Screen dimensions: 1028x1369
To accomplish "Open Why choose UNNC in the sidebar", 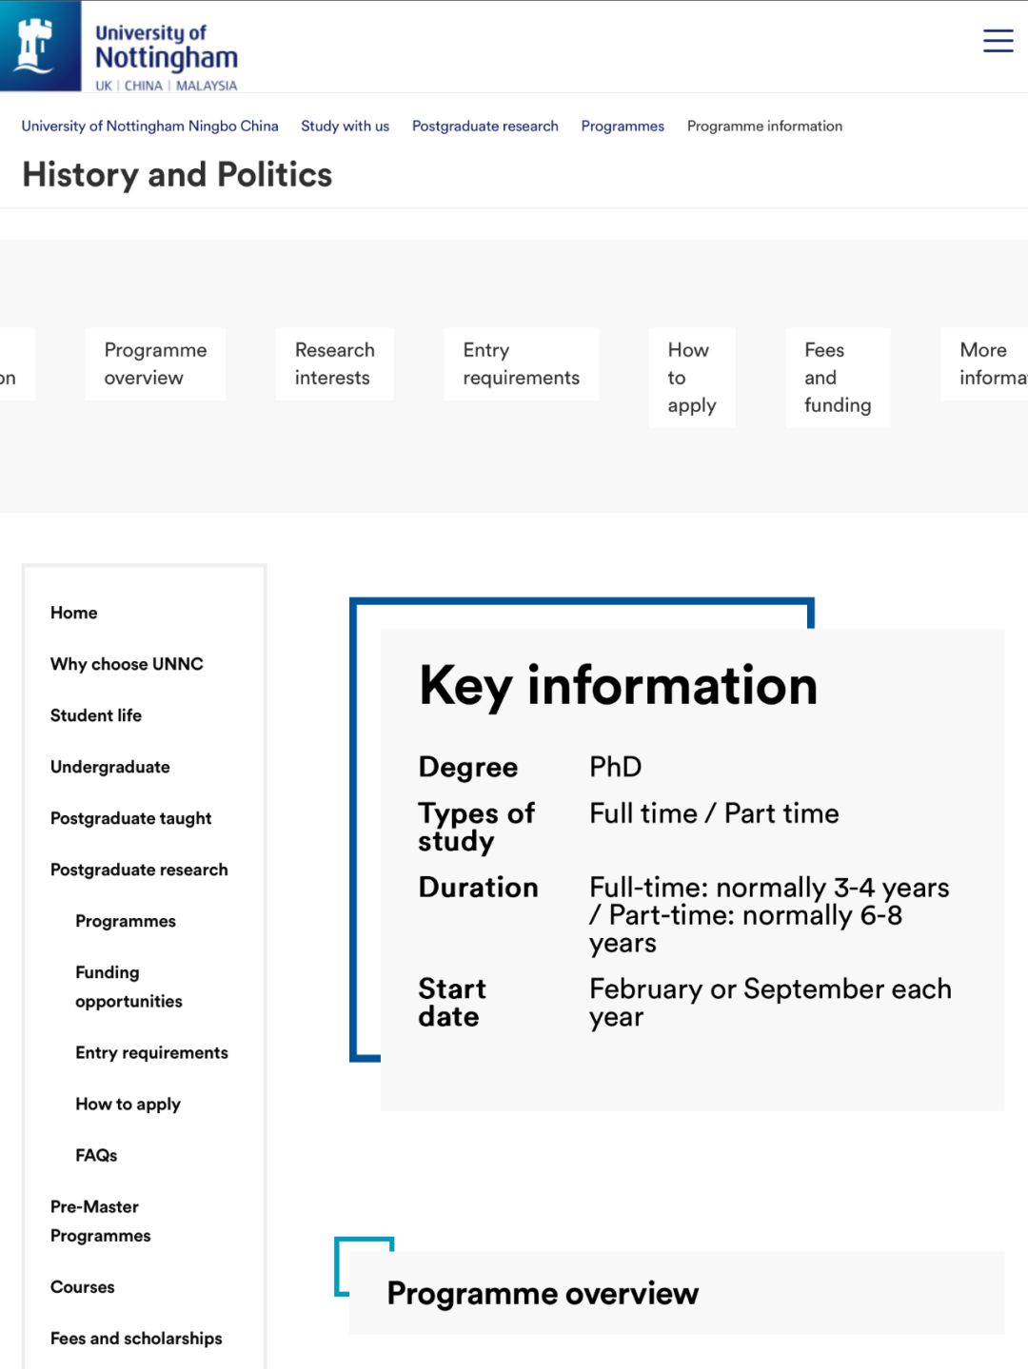I will click(127, 664).
